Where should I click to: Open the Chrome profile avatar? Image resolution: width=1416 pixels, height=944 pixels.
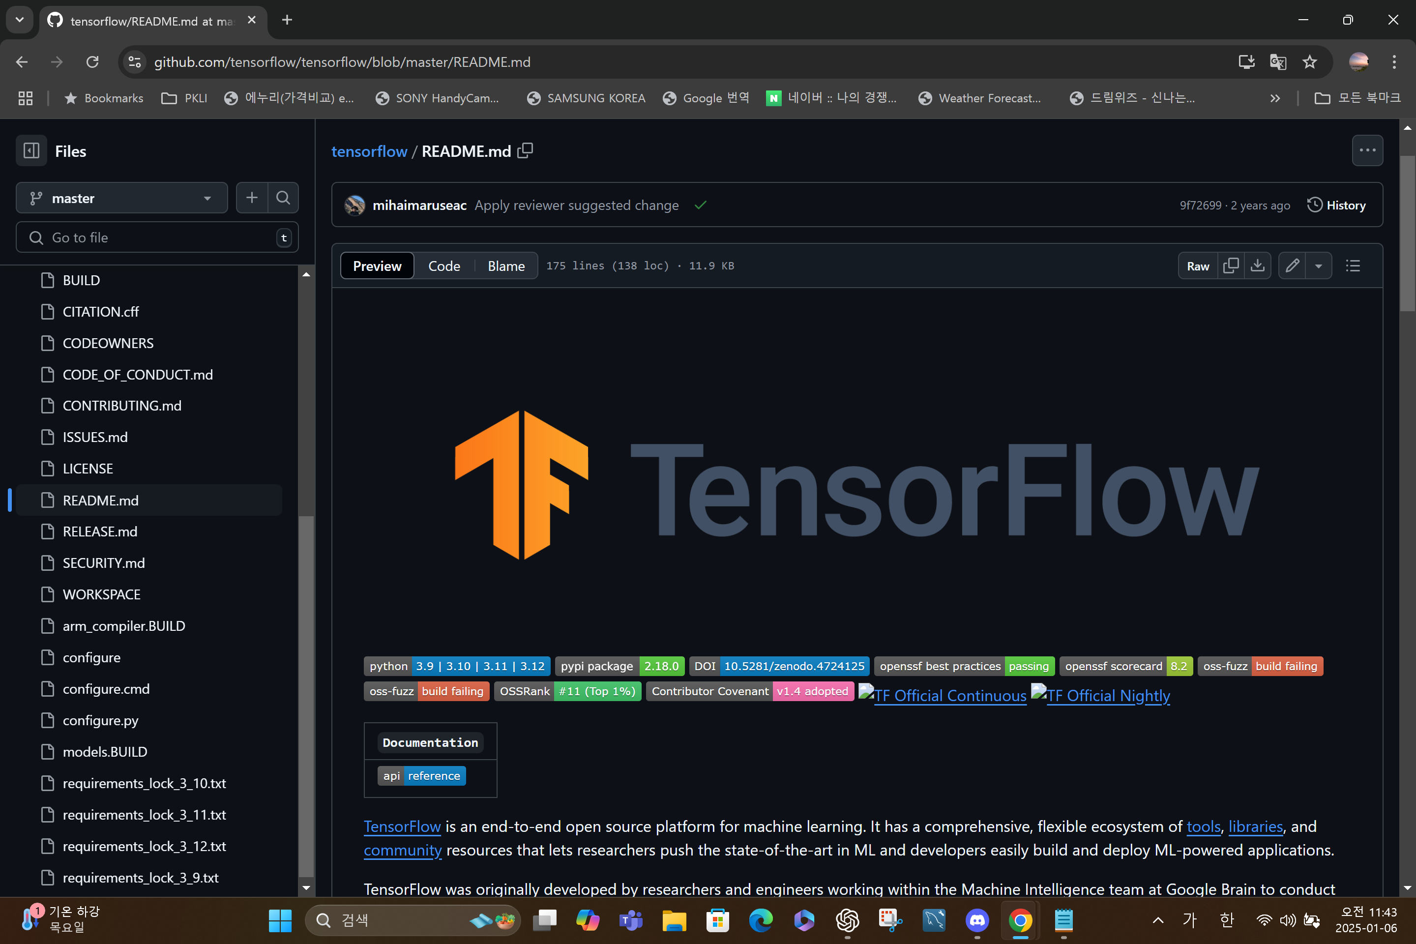click(1359, 62)
